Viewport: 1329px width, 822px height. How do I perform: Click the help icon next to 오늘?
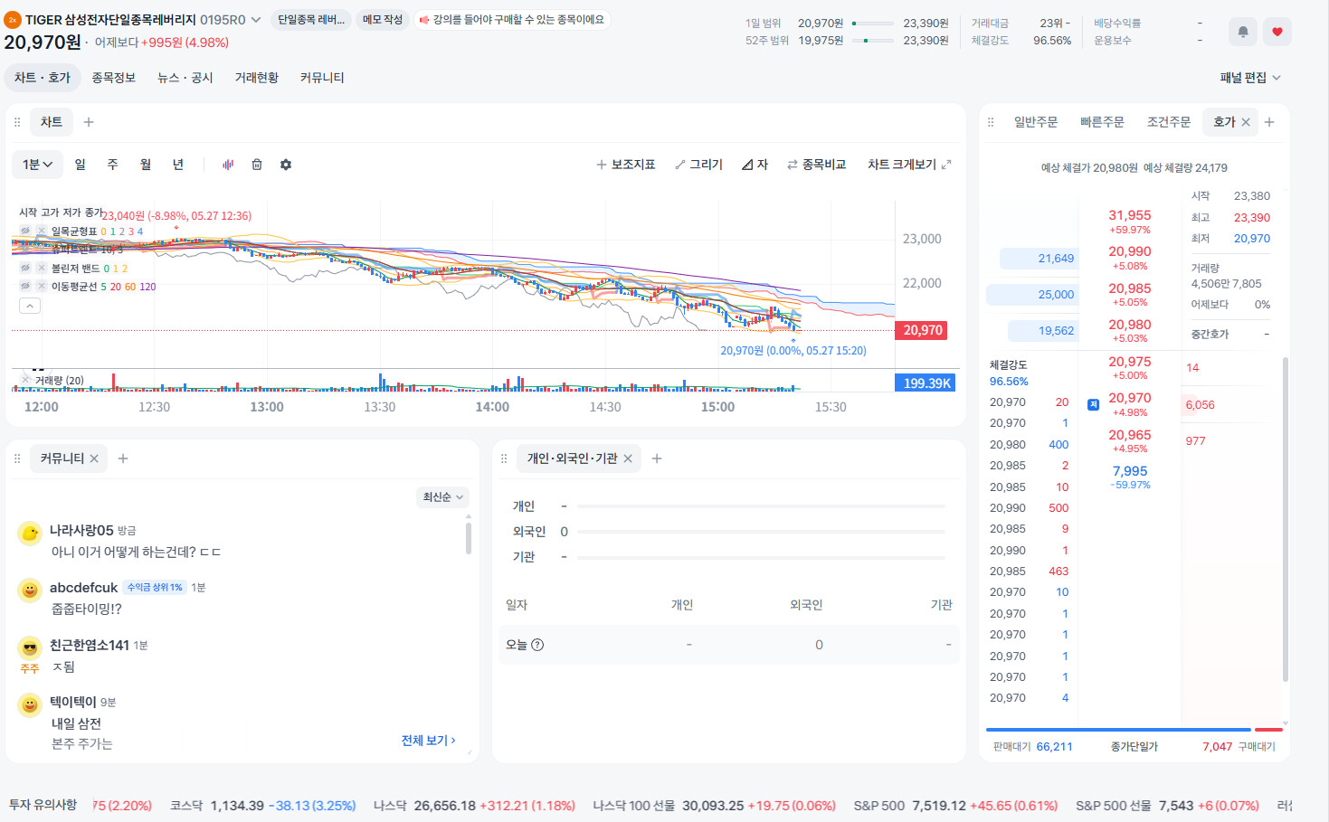click(x=537, y=645)
